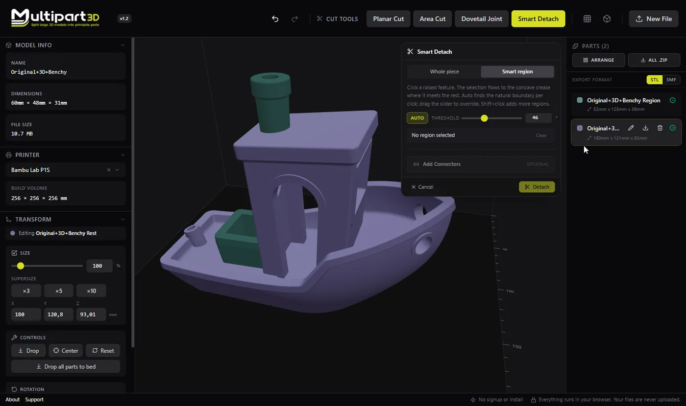Click the resize icon beside SIZE
686x406 pixels.
pyautogui.click(x=14, y=253)
